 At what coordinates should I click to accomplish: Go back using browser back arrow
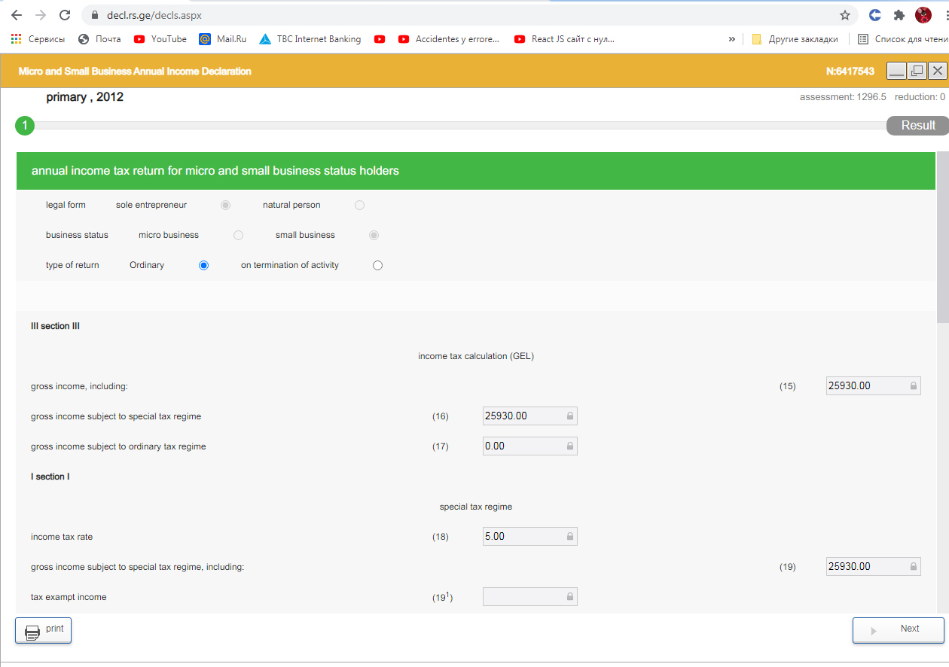click(x=17, y=15)
